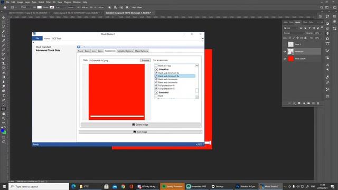
Task: Filter layers by type T icon
Action: point(309,28)
